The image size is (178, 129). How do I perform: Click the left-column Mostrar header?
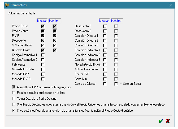(42, 21)
